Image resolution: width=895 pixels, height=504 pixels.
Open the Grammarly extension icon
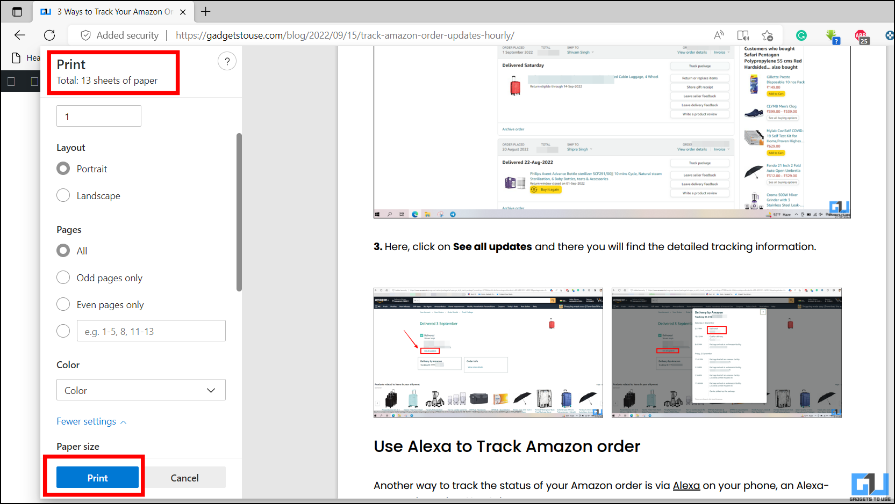pyautogui.click(x=801, y=35)
